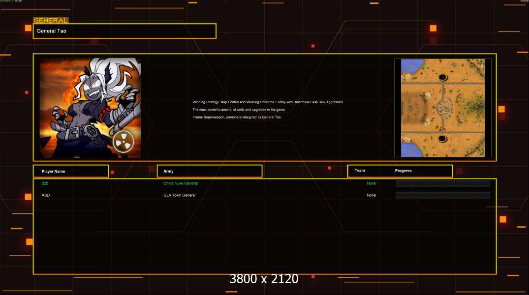The height and width of the screenshot is (295, 529).
Task: Click the General Tao character portrait
Action: tap(90, 108)
